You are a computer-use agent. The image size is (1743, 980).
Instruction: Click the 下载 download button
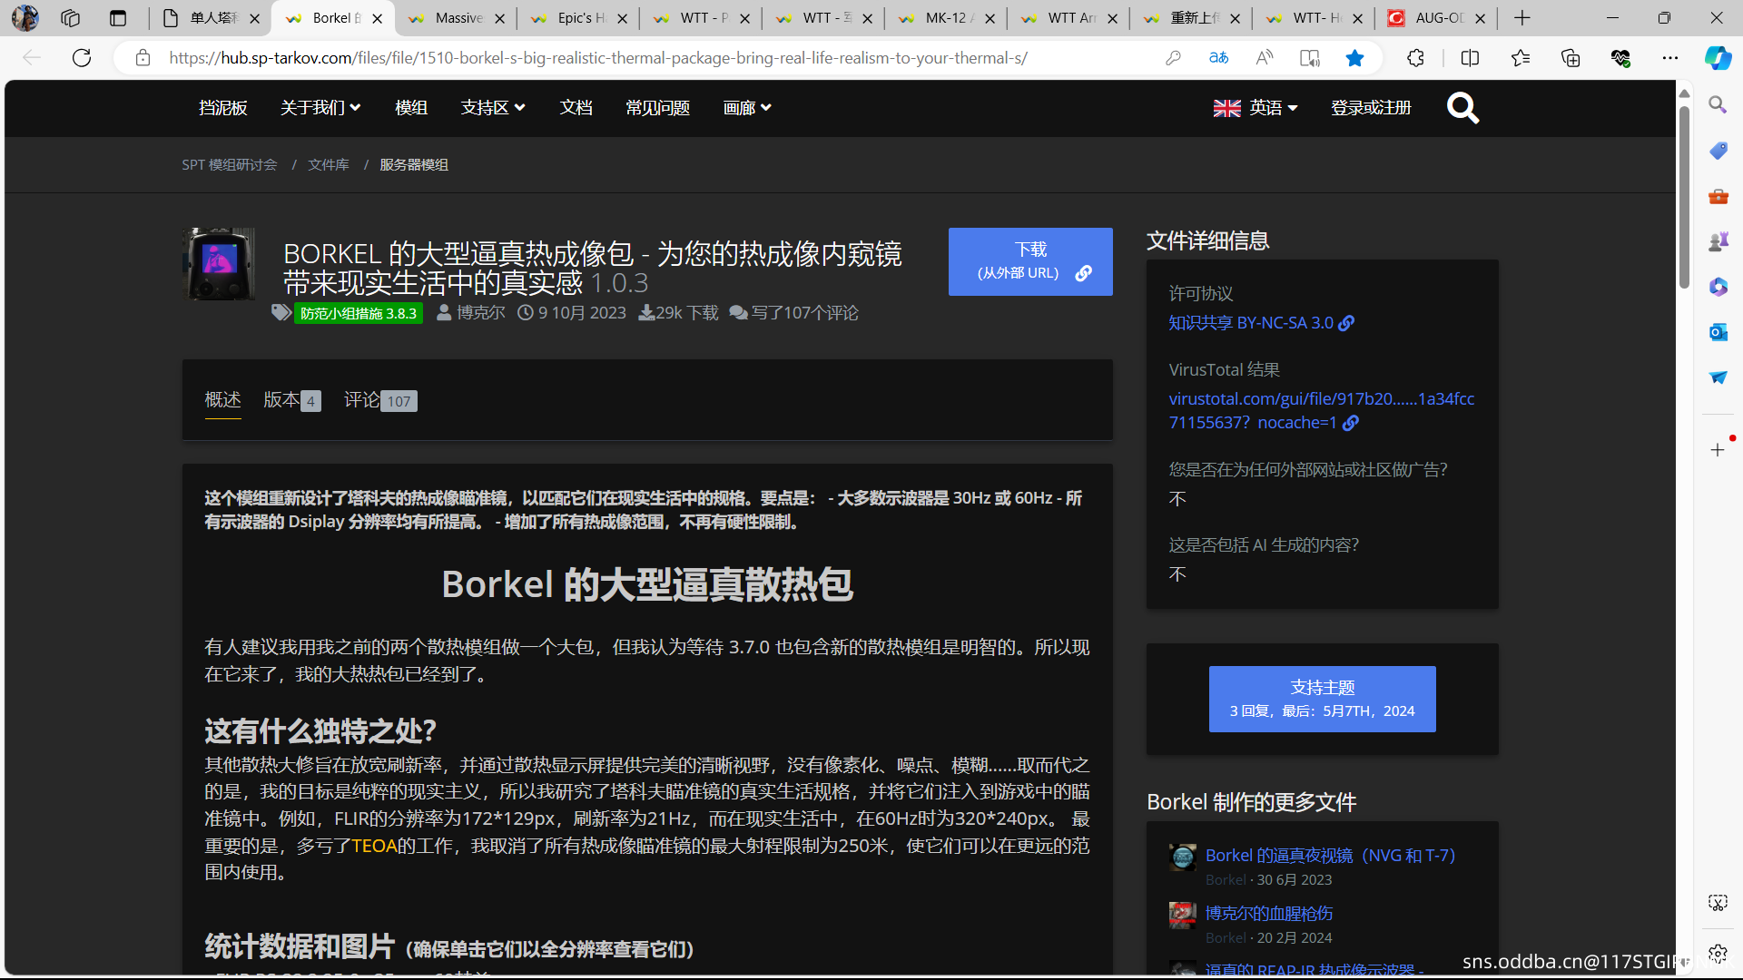[1030, 261]
